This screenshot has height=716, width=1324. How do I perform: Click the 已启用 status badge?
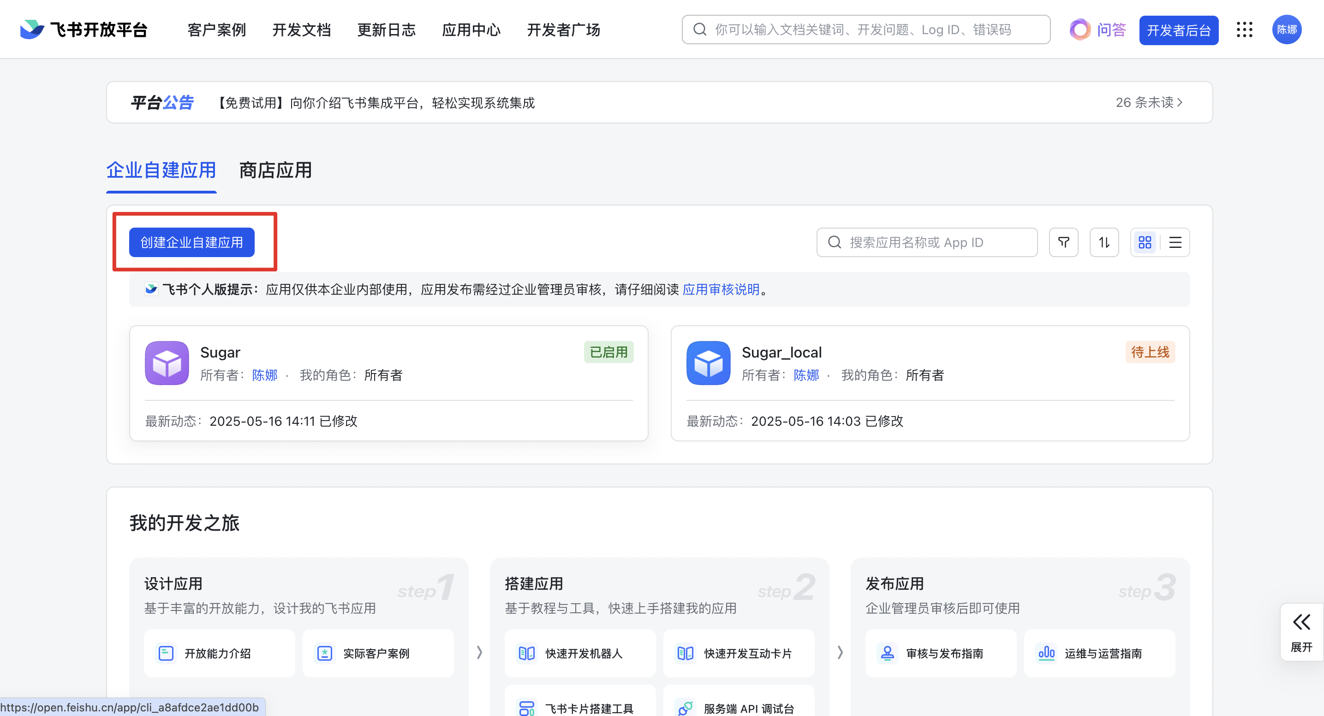(608, 352)
